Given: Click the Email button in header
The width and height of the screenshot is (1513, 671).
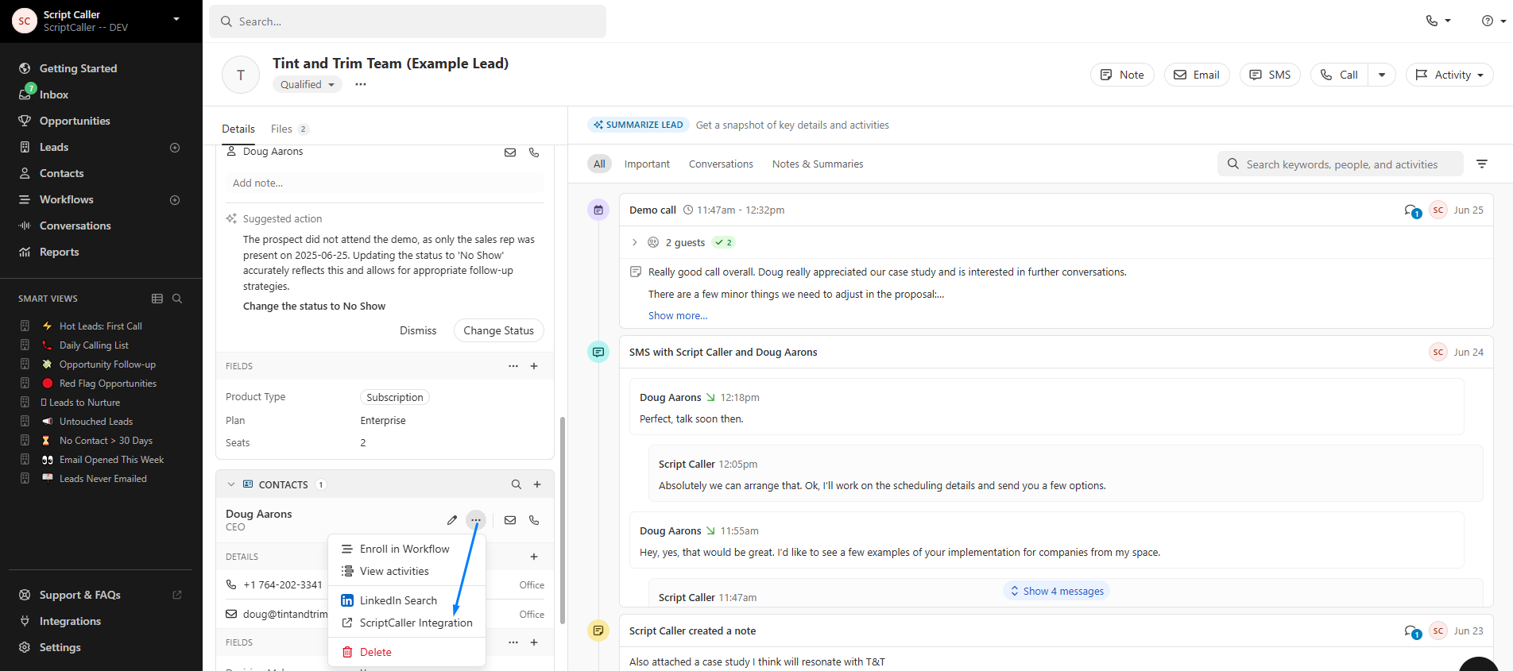Looking at the screenshot, I should 1197,75.
